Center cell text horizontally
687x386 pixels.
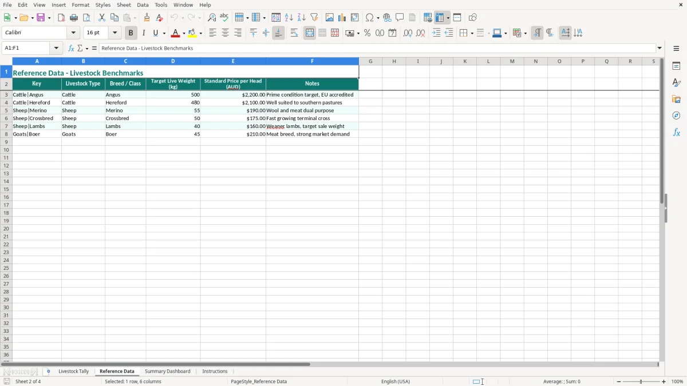coord(226,33)
